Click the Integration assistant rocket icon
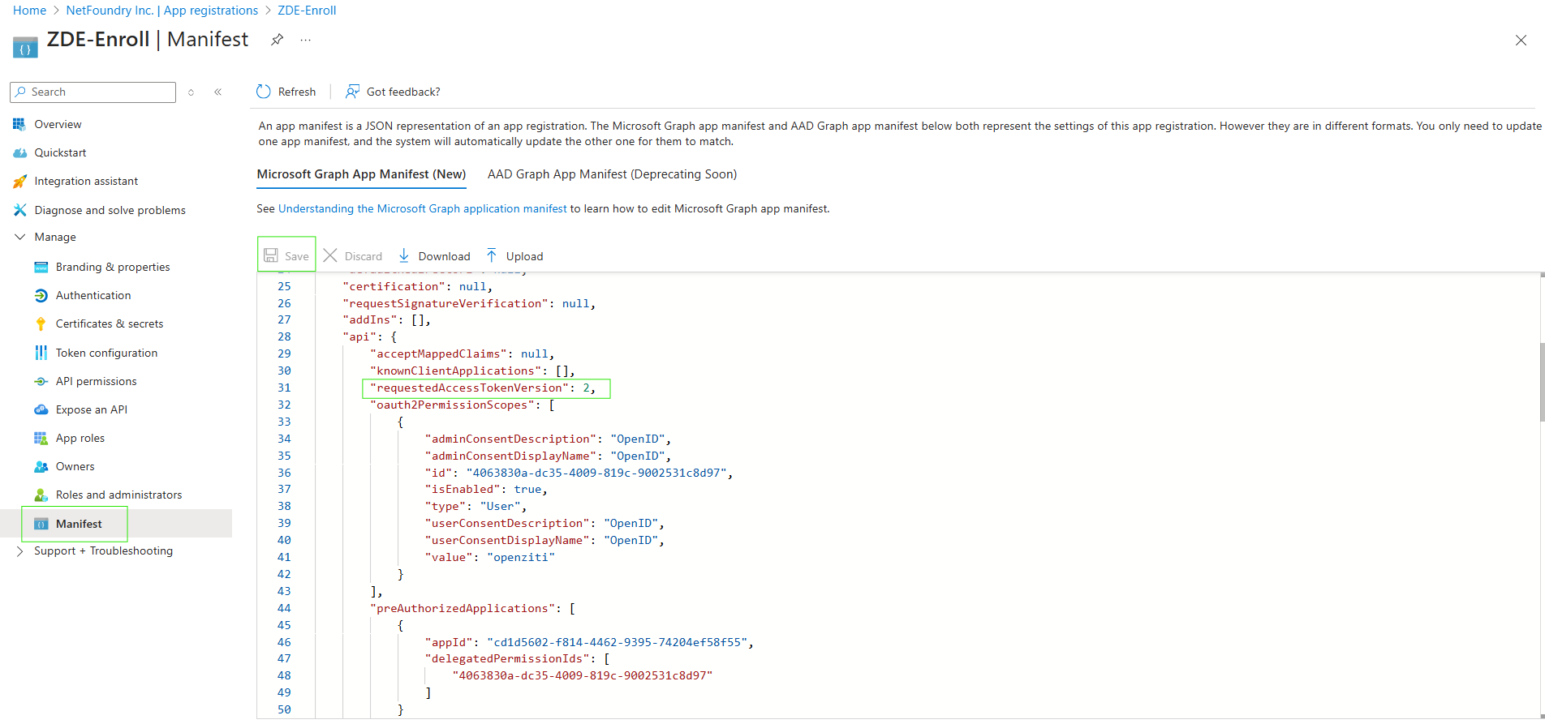Viewport: 1545px width, 724px height. pyautogui.click(x=19, y=181)
